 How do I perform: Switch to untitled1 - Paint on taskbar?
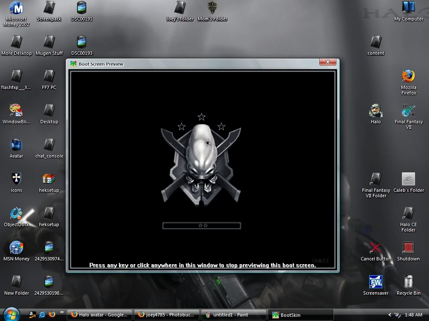pos(233,315)
